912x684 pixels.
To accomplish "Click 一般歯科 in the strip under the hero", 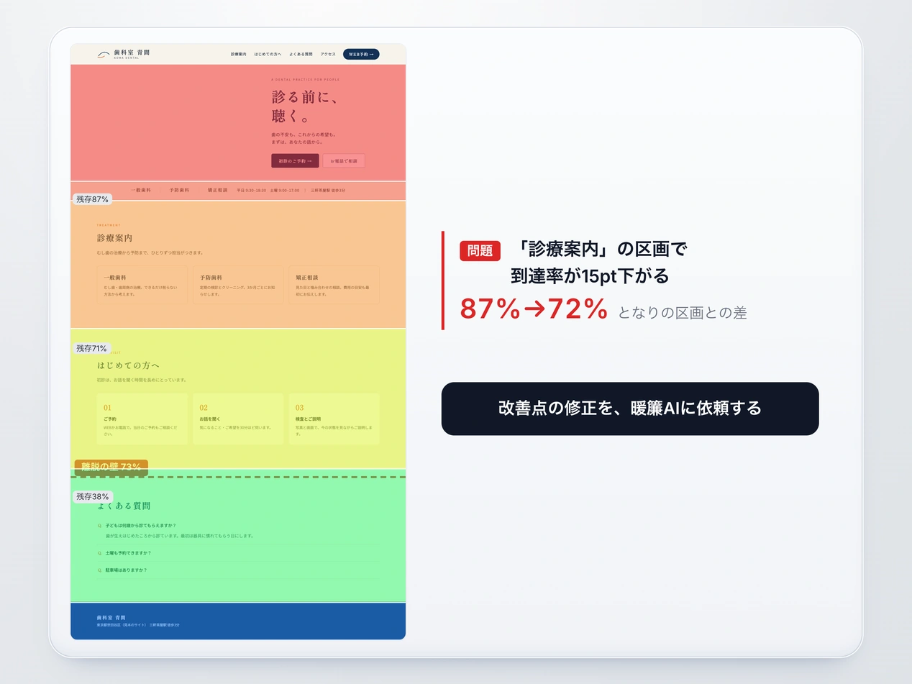I will [x=141, y=190].
